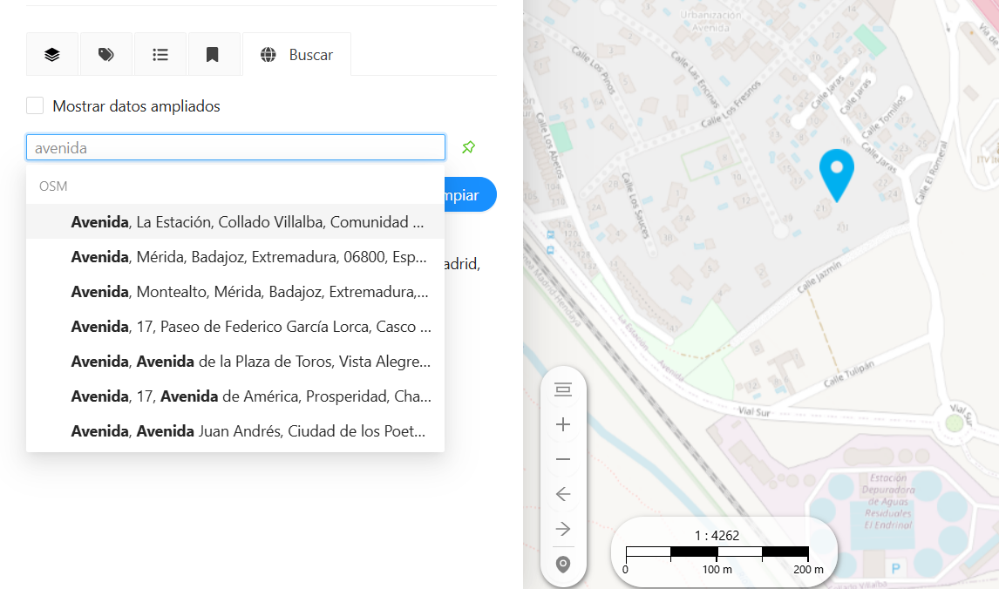
Task: Select Avenida, Montealto, Mérida result
Action: click(x=235, y=292)
